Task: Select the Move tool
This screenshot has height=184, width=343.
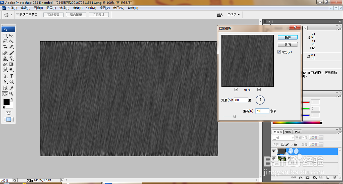Action: tap(12, 35)
